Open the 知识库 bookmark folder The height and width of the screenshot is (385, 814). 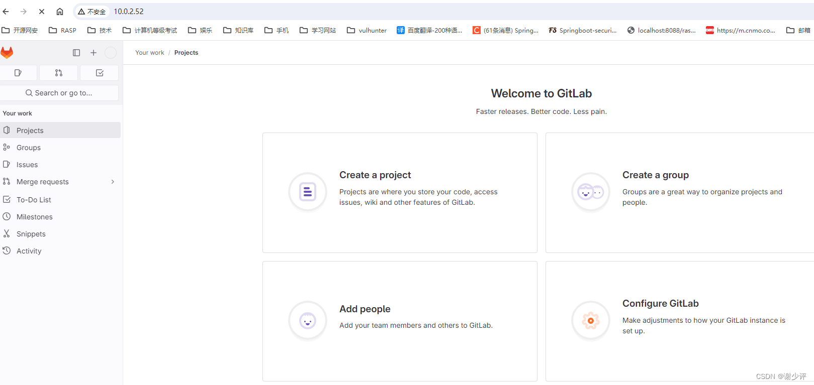(x=238, y=30)
